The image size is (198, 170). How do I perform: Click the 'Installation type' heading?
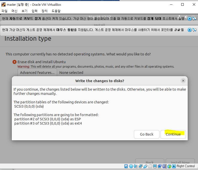[x=28, y=38]
